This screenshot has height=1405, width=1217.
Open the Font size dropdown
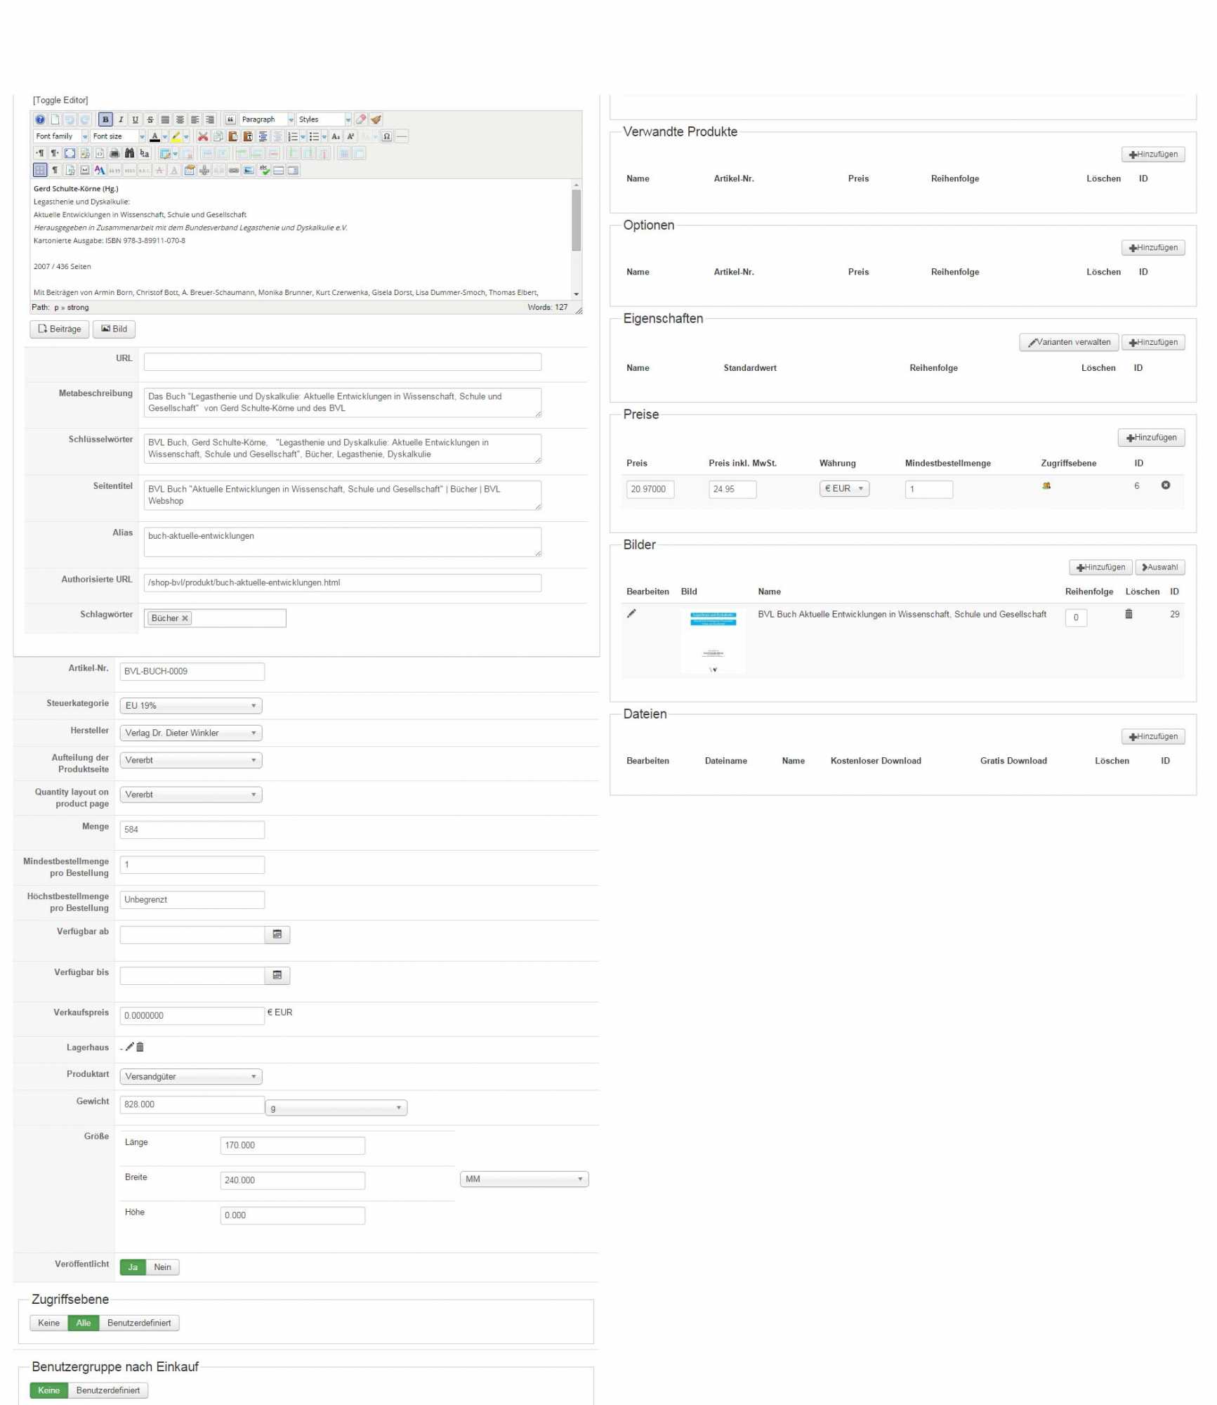click(x=118, y=136)
